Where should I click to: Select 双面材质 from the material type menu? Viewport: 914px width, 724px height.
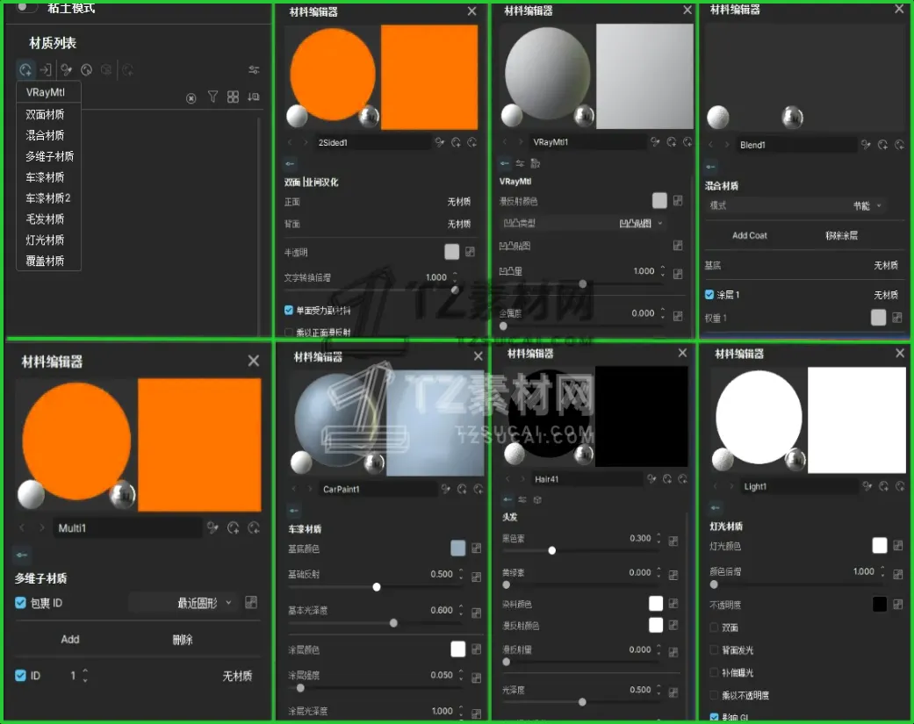coord(45,114)
